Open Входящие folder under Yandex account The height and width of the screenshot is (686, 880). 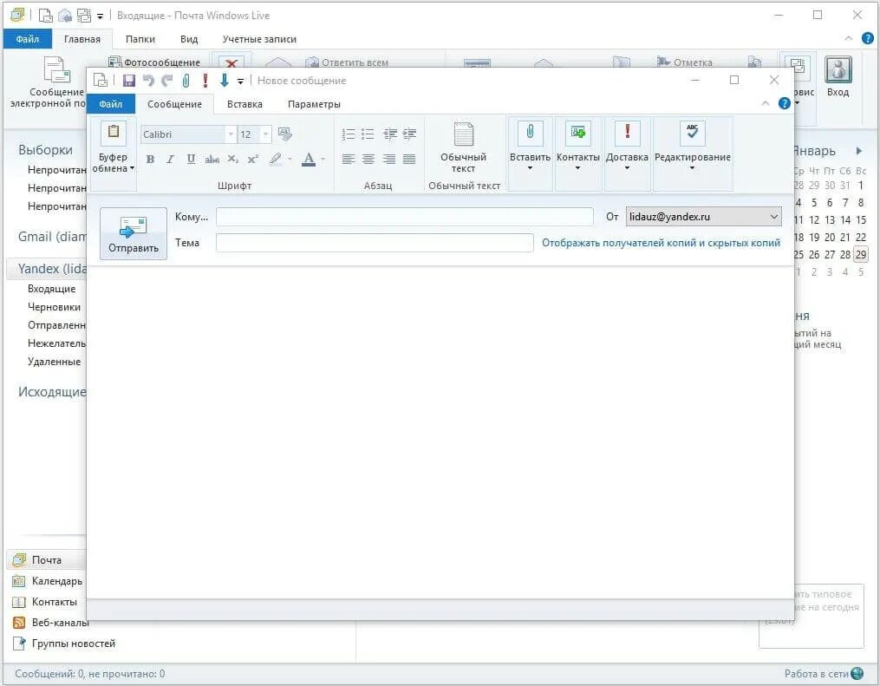pos(52,289)
